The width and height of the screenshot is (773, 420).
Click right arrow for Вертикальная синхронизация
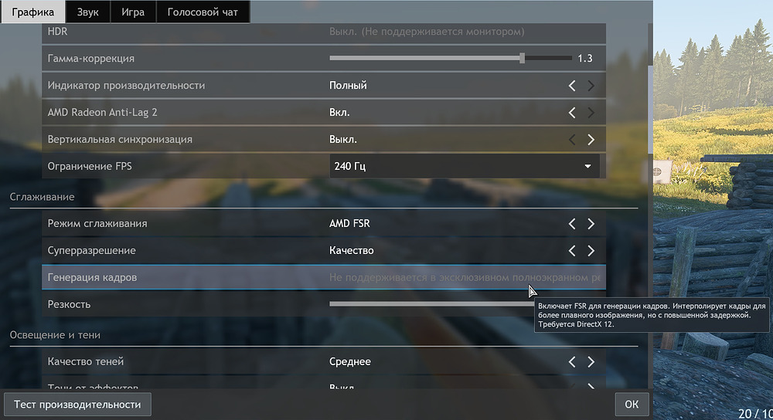point(591,140)
